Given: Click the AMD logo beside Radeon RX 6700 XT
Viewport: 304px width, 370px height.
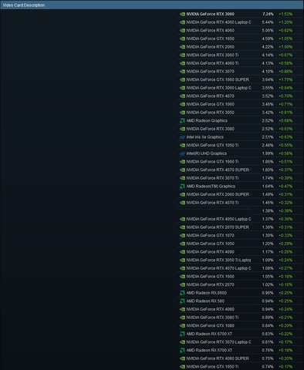Looking at the screenshot, I should [x=182, y=334].
